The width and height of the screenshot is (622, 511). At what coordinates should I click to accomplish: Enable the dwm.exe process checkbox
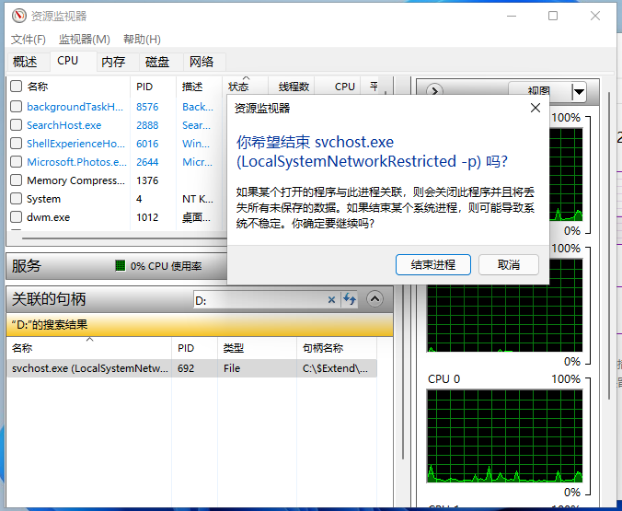point(16,217)
